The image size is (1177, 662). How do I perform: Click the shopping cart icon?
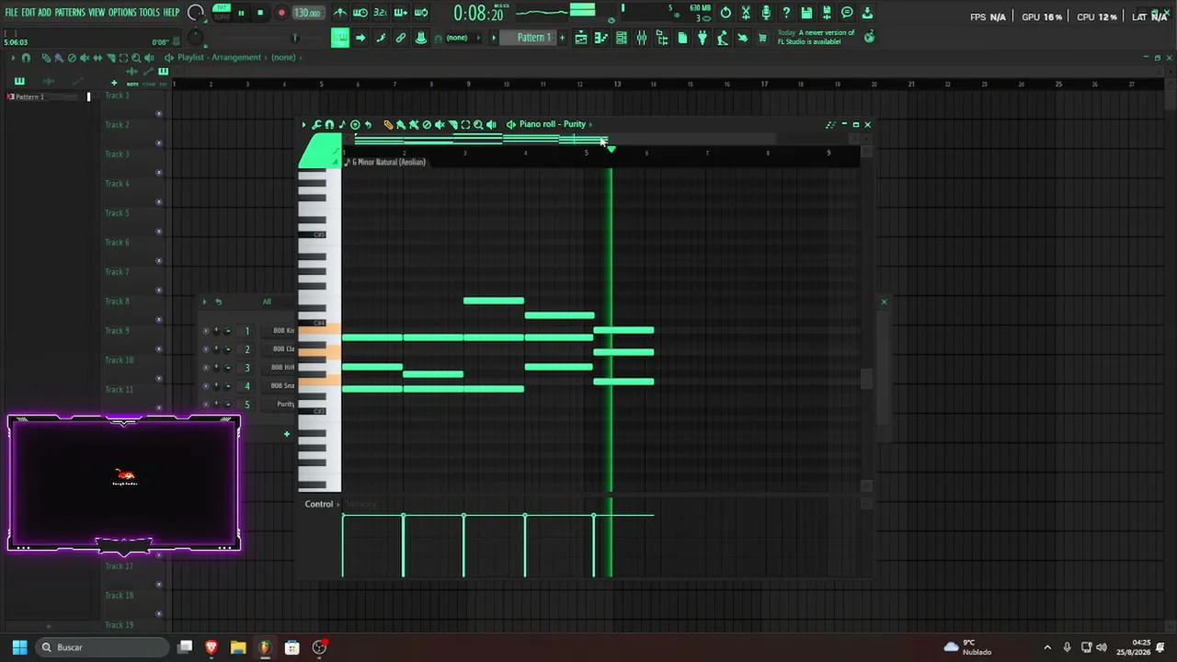(x=762, y=38)
